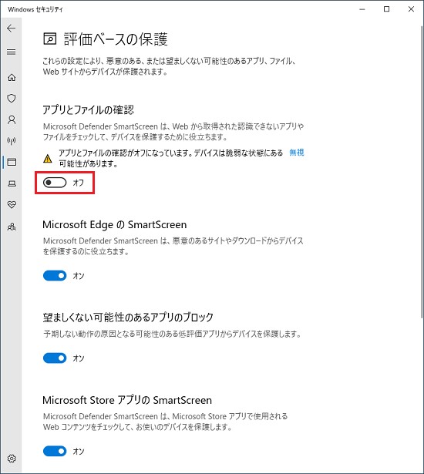
Task: Open Virus & threat protection shield icon
Action: [x=12, y=99]
